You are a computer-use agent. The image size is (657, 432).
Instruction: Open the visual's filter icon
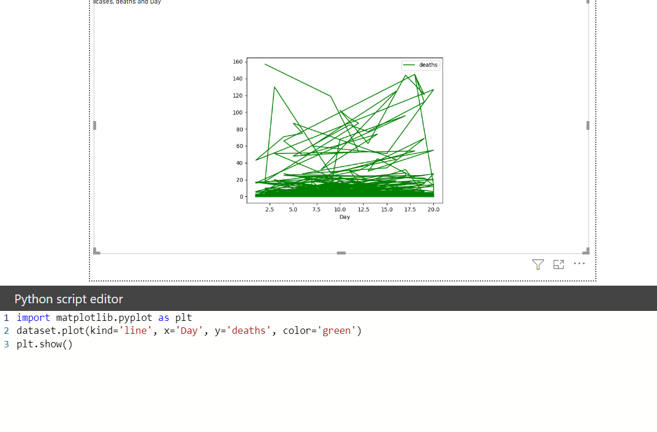point(538,264)
